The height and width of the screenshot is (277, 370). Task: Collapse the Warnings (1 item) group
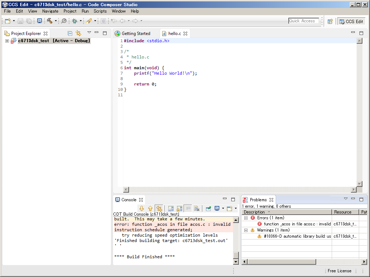click(x=246, y=230)
